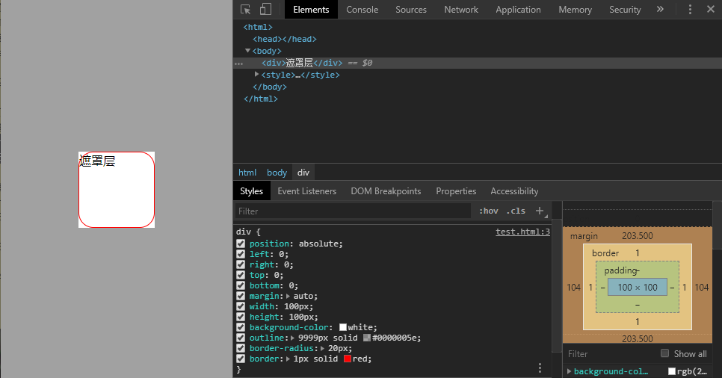Collapse the body element node
This screenshot has height=378, width=722.
tap(247, 51)
